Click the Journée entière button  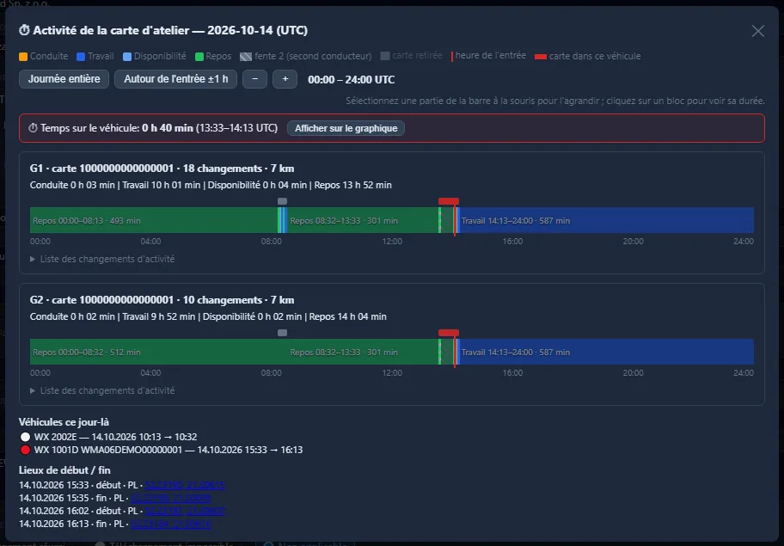pyautogui.click(x=64, y=79)
